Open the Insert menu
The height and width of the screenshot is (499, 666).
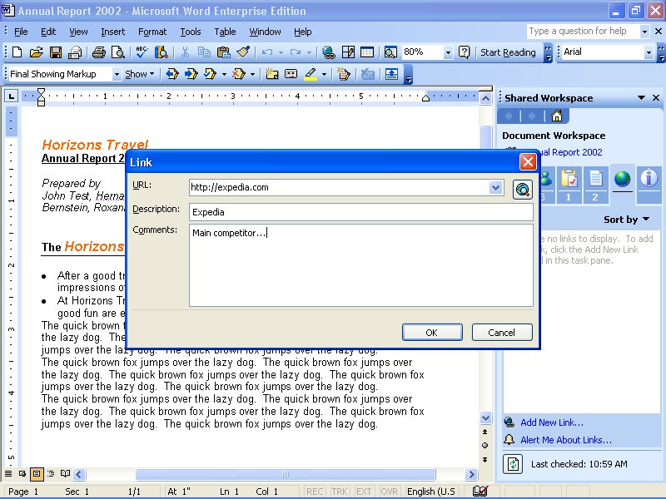point(112,32)
